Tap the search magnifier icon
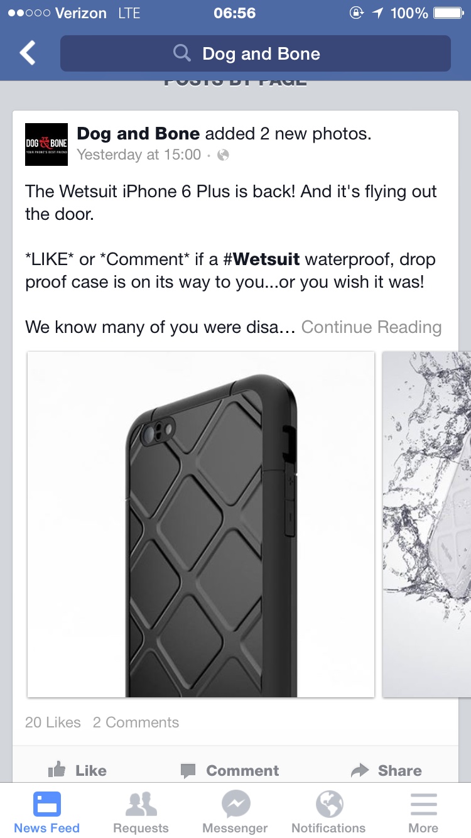 [182, 53]
